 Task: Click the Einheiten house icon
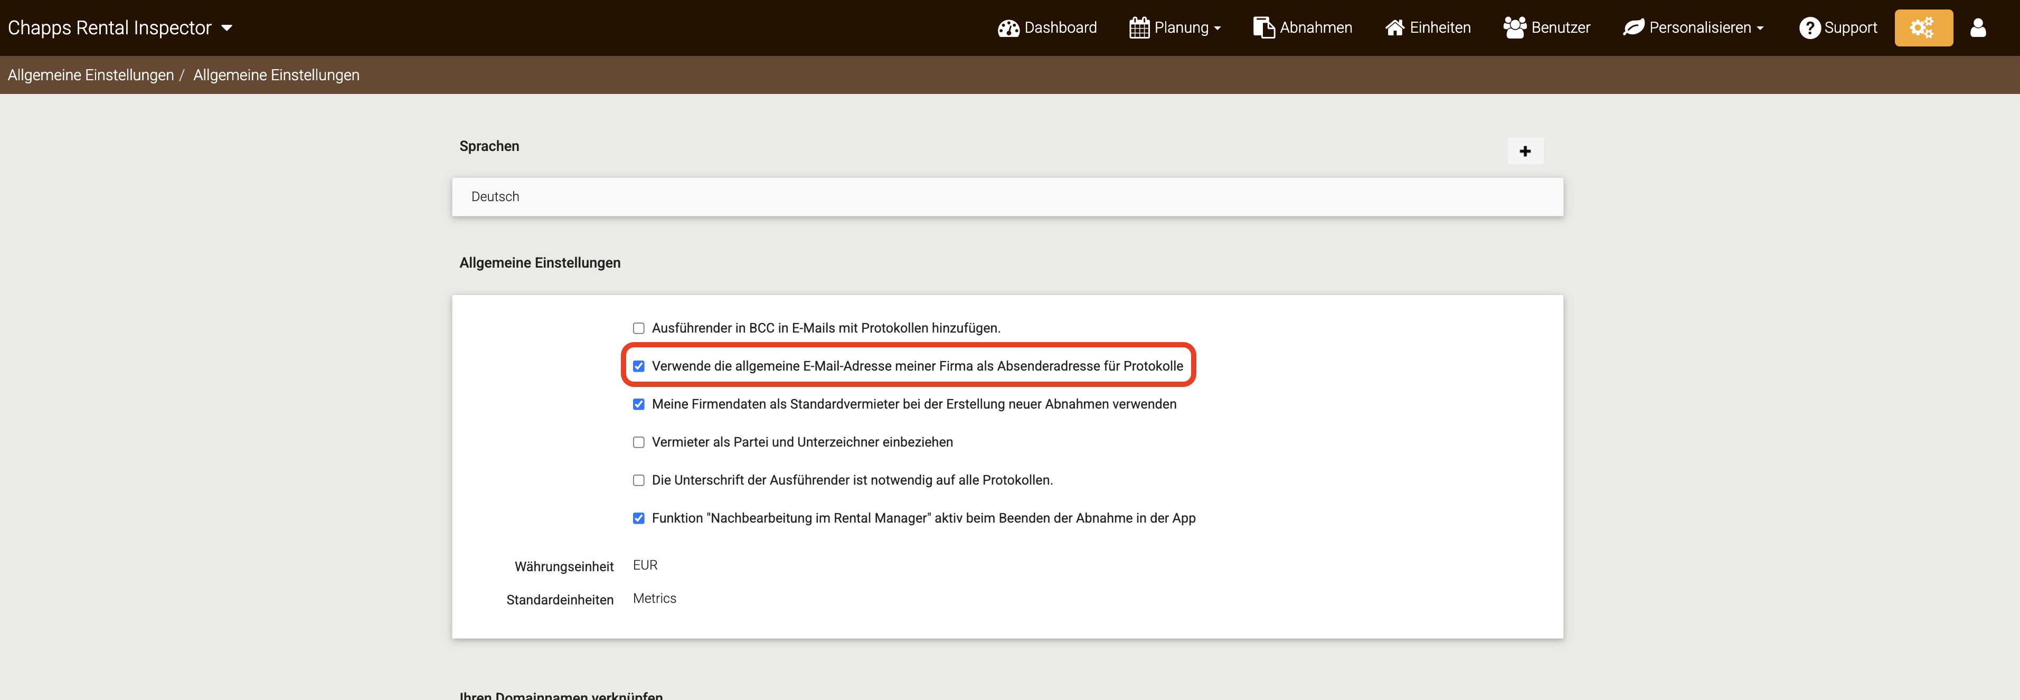tap(1394, 28)
